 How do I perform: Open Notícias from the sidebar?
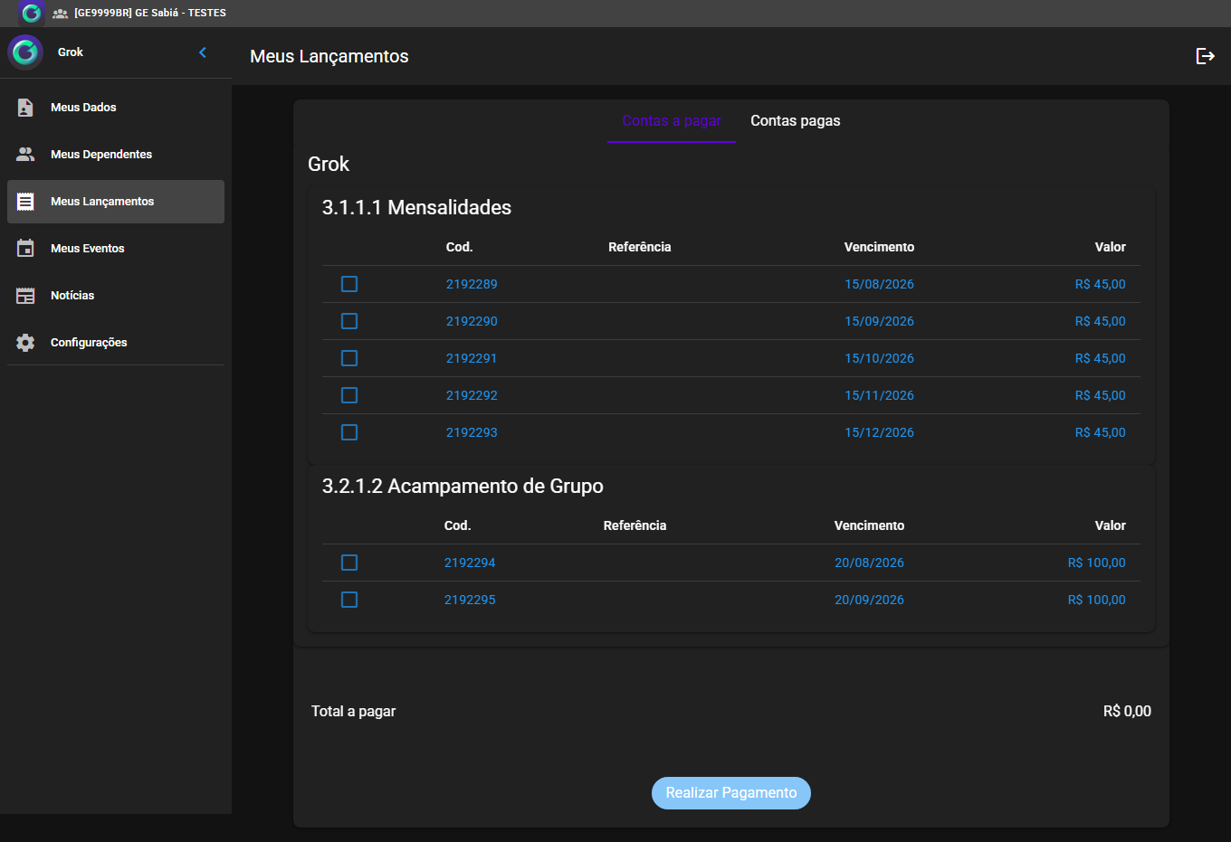pyautogui.click(x=116, y=296)
